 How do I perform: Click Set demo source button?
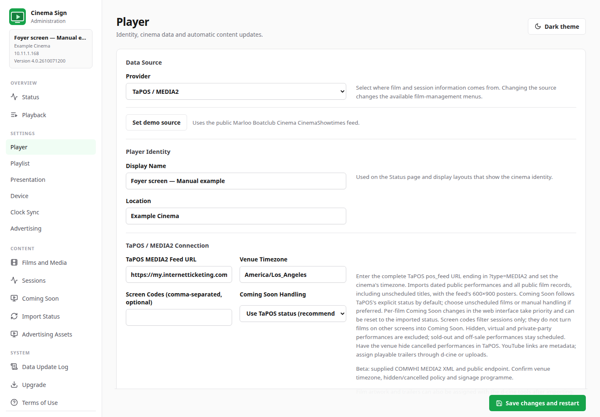[156, 123]
